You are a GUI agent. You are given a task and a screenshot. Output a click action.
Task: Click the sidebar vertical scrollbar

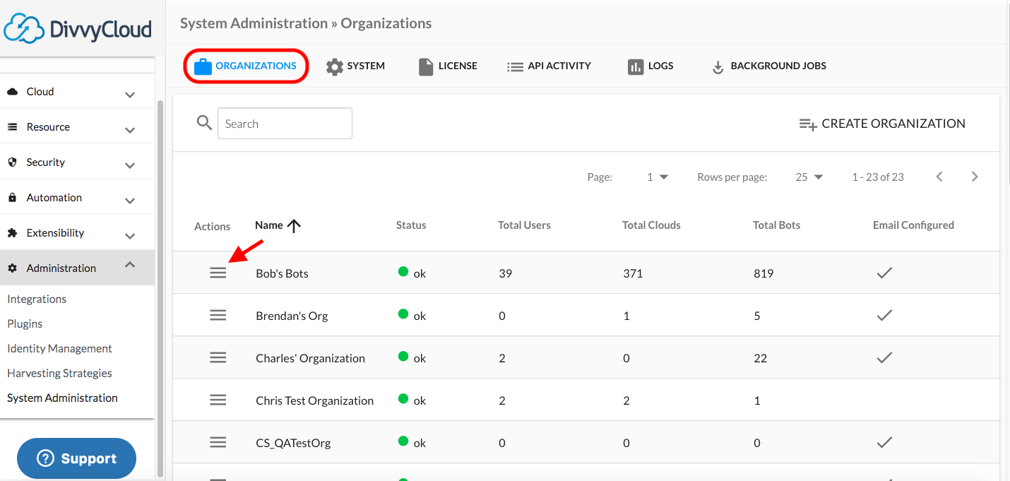point(160,288)
